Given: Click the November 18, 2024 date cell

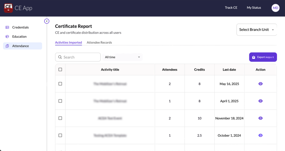Looking at the screenshot, I should (x=229, y=118).
